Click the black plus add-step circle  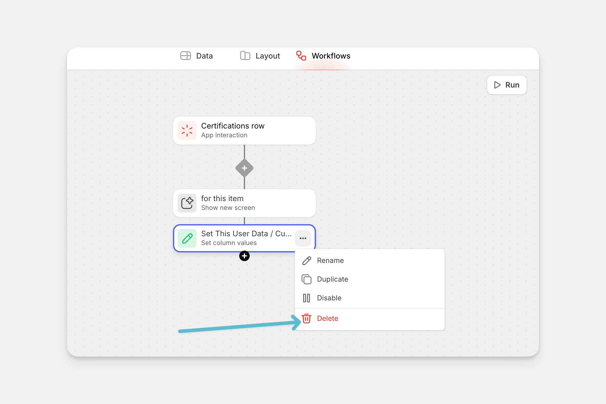(244, 256)
